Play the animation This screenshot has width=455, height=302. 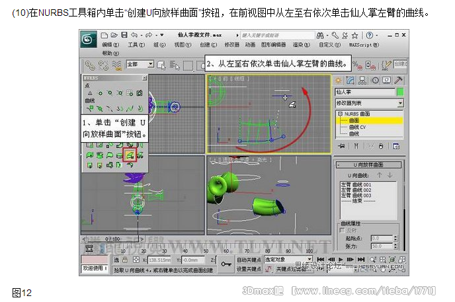coord(341,260)
